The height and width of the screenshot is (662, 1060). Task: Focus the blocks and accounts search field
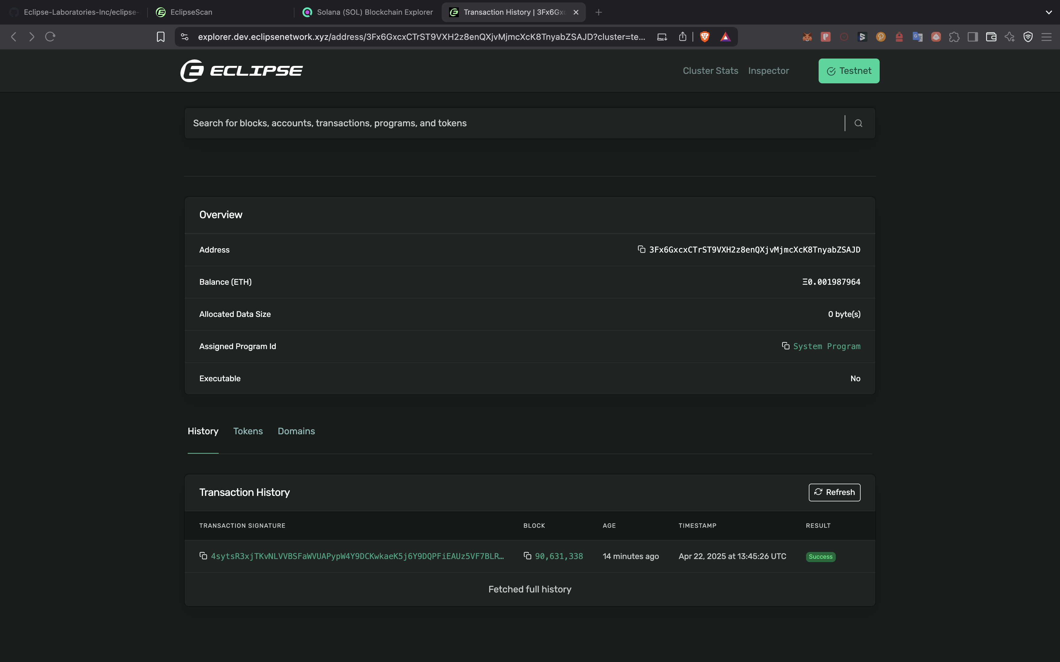[x=515, y=124]
